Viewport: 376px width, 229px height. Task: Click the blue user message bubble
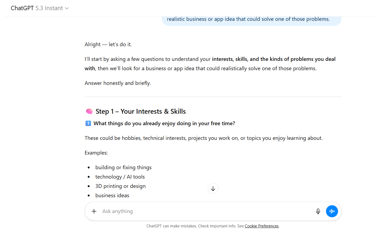coord(251,19)
